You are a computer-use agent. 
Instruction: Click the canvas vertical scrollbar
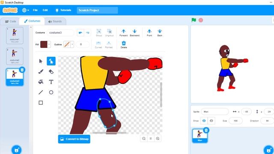pos(161,95)
